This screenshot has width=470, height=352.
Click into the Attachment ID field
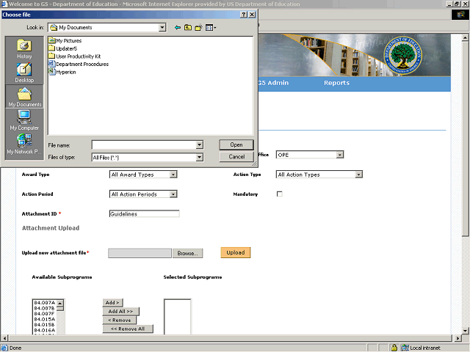point(145,213)
